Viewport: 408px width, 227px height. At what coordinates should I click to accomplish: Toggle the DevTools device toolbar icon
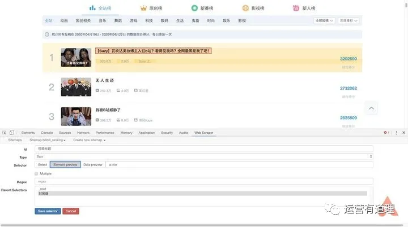[x=11, y=133]
